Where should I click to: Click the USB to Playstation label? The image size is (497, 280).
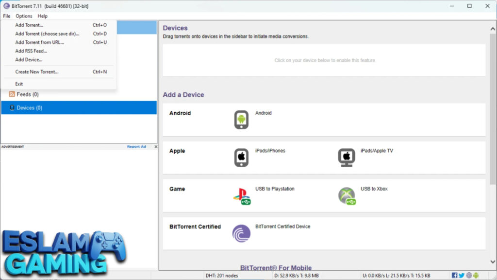[x=275, y=189]
